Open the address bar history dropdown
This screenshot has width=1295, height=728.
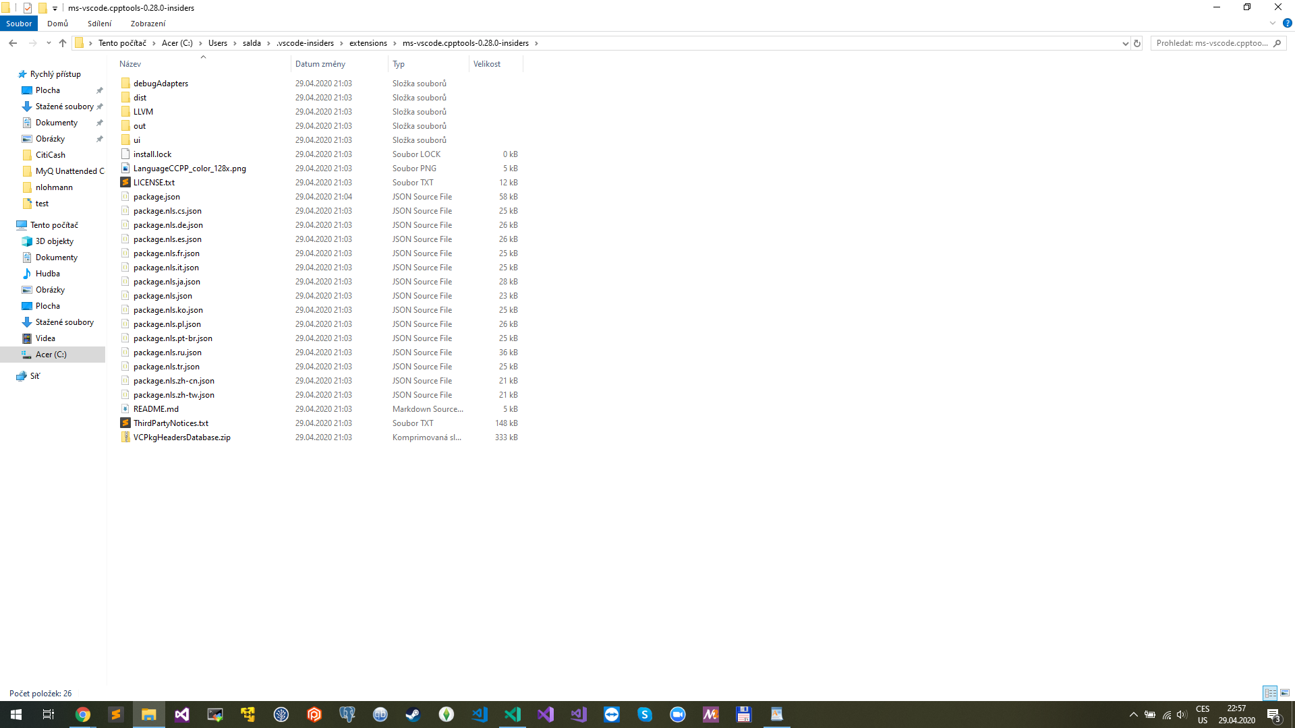[x=1125, y=43]
